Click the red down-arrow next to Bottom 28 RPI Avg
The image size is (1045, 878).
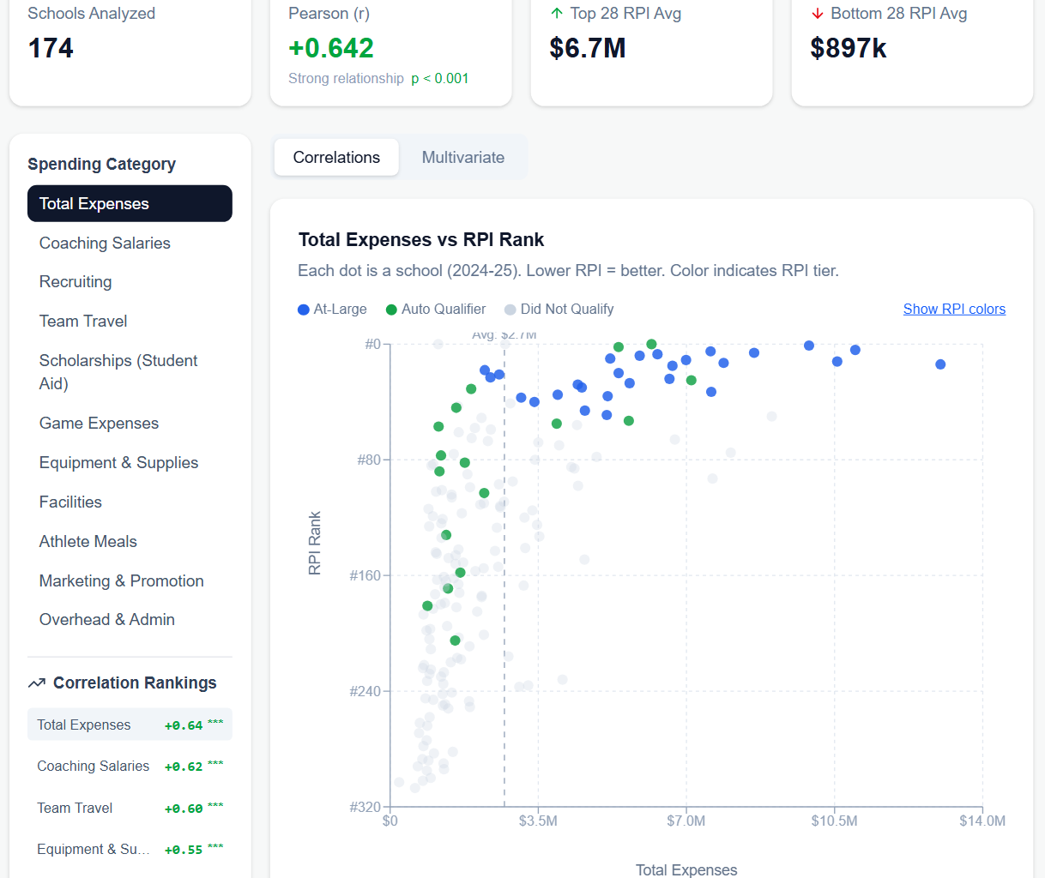point(817,14)
